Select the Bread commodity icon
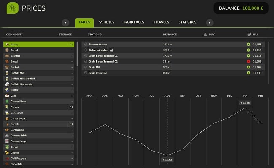The width and height of the screenshot is (274, 168). pyautogui.click(x=7, y=61)
